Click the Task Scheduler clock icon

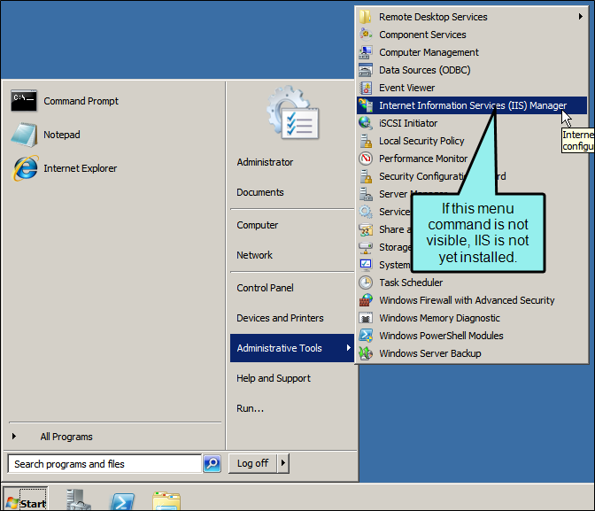366,283
